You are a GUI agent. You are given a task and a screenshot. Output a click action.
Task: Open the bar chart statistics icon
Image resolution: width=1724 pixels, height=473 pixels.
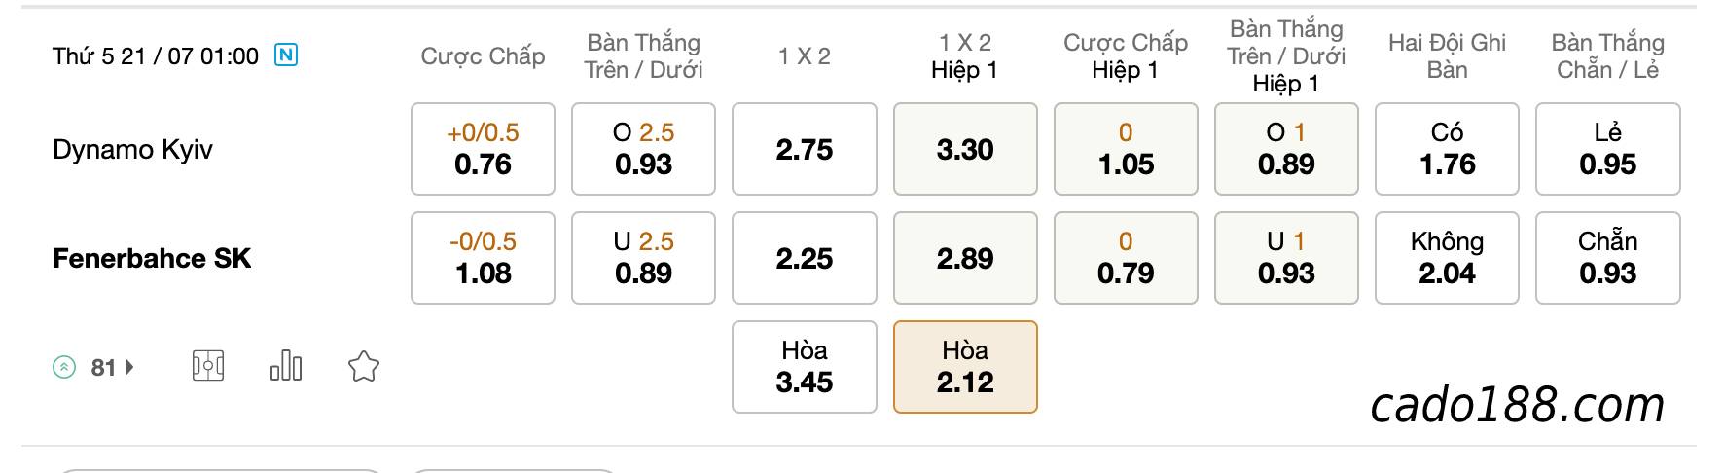[286, 366]
